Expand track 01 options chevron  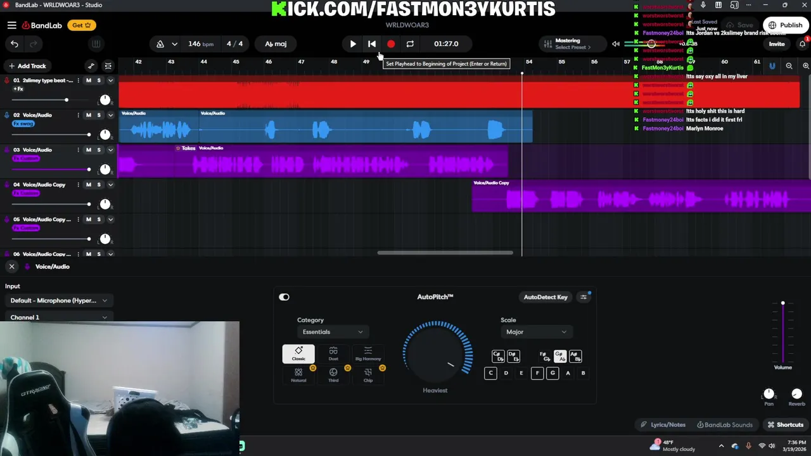(x=110, y=80)
